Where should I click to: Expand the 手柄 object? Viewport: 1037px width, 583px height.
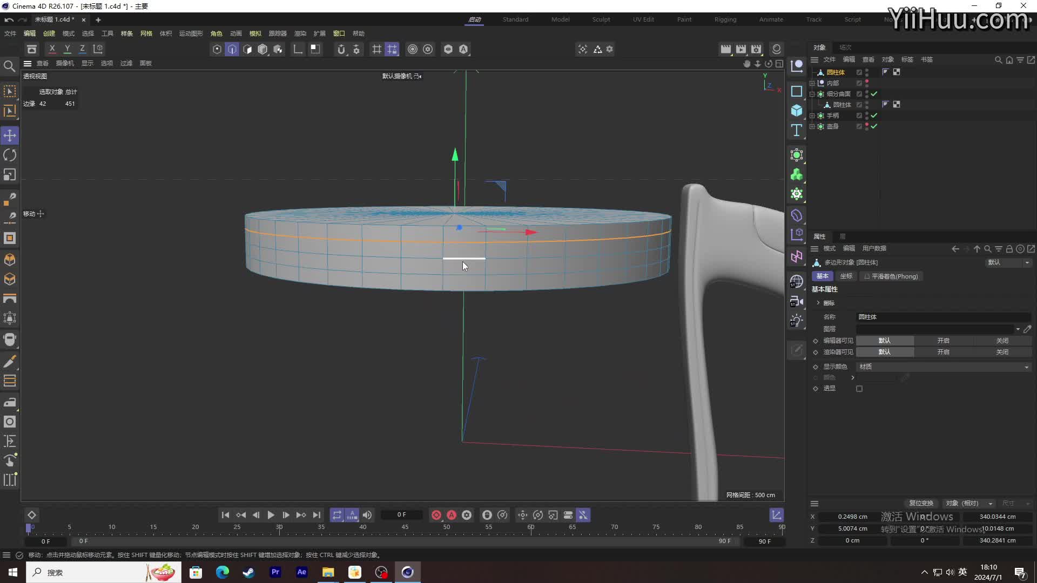click(812, 116)
